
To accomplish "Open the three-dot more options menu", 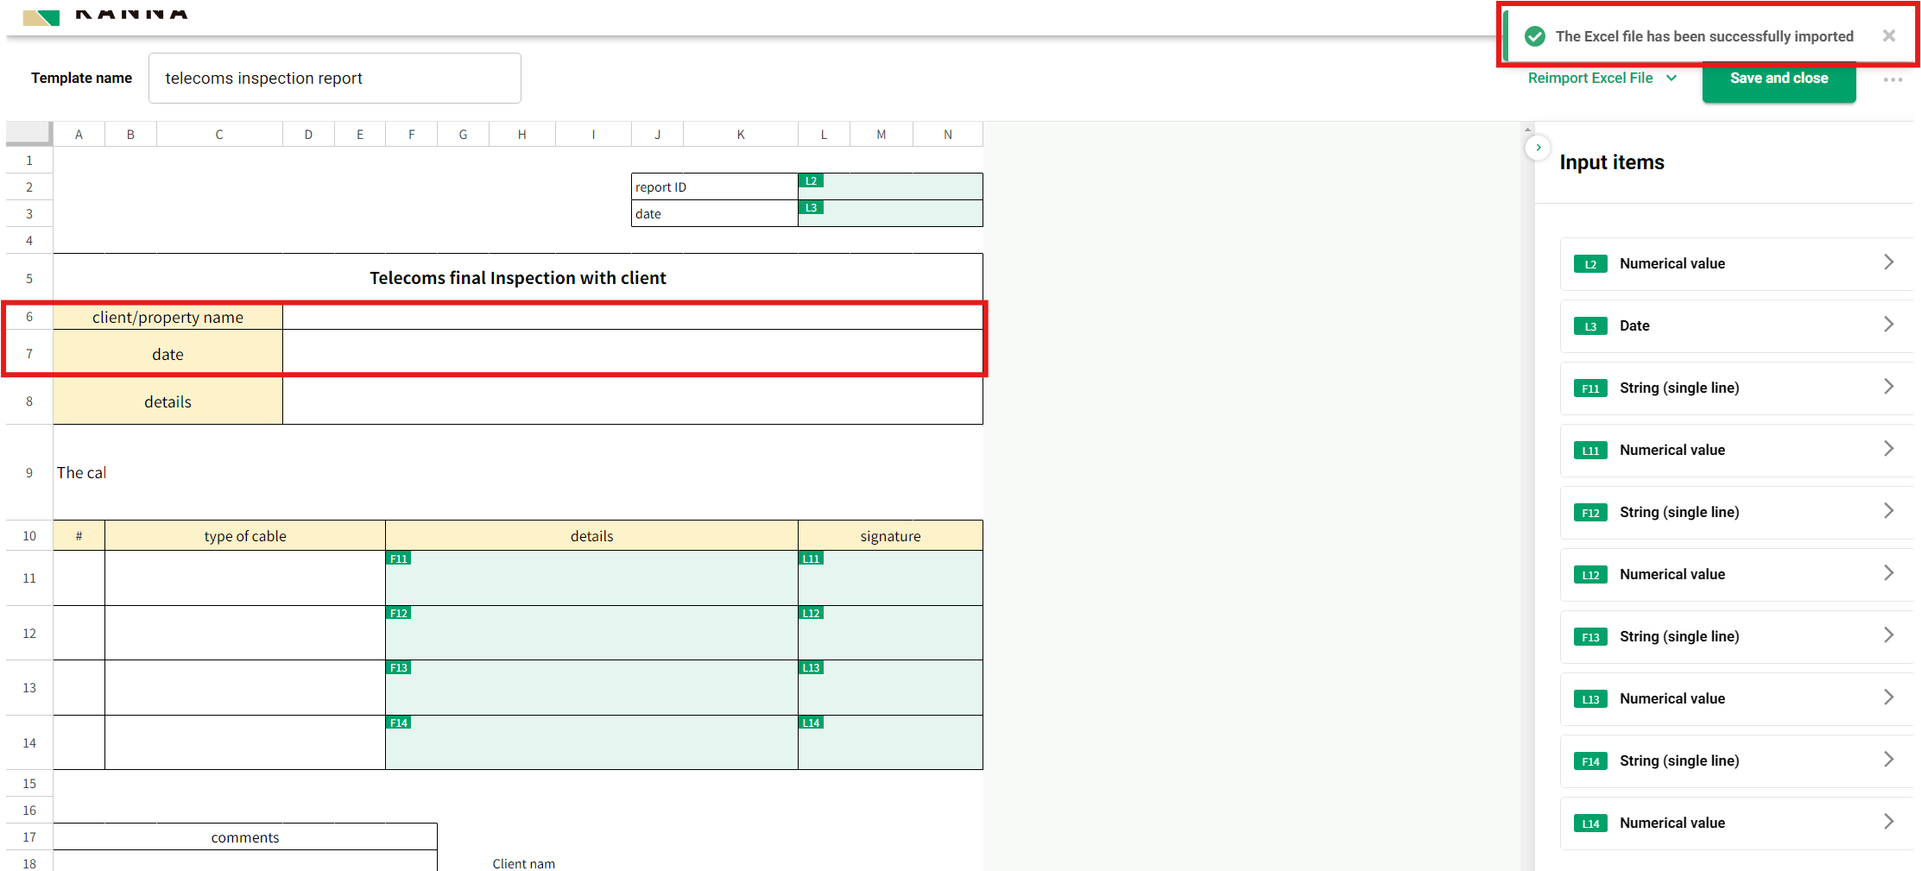I will [1893, 79].
